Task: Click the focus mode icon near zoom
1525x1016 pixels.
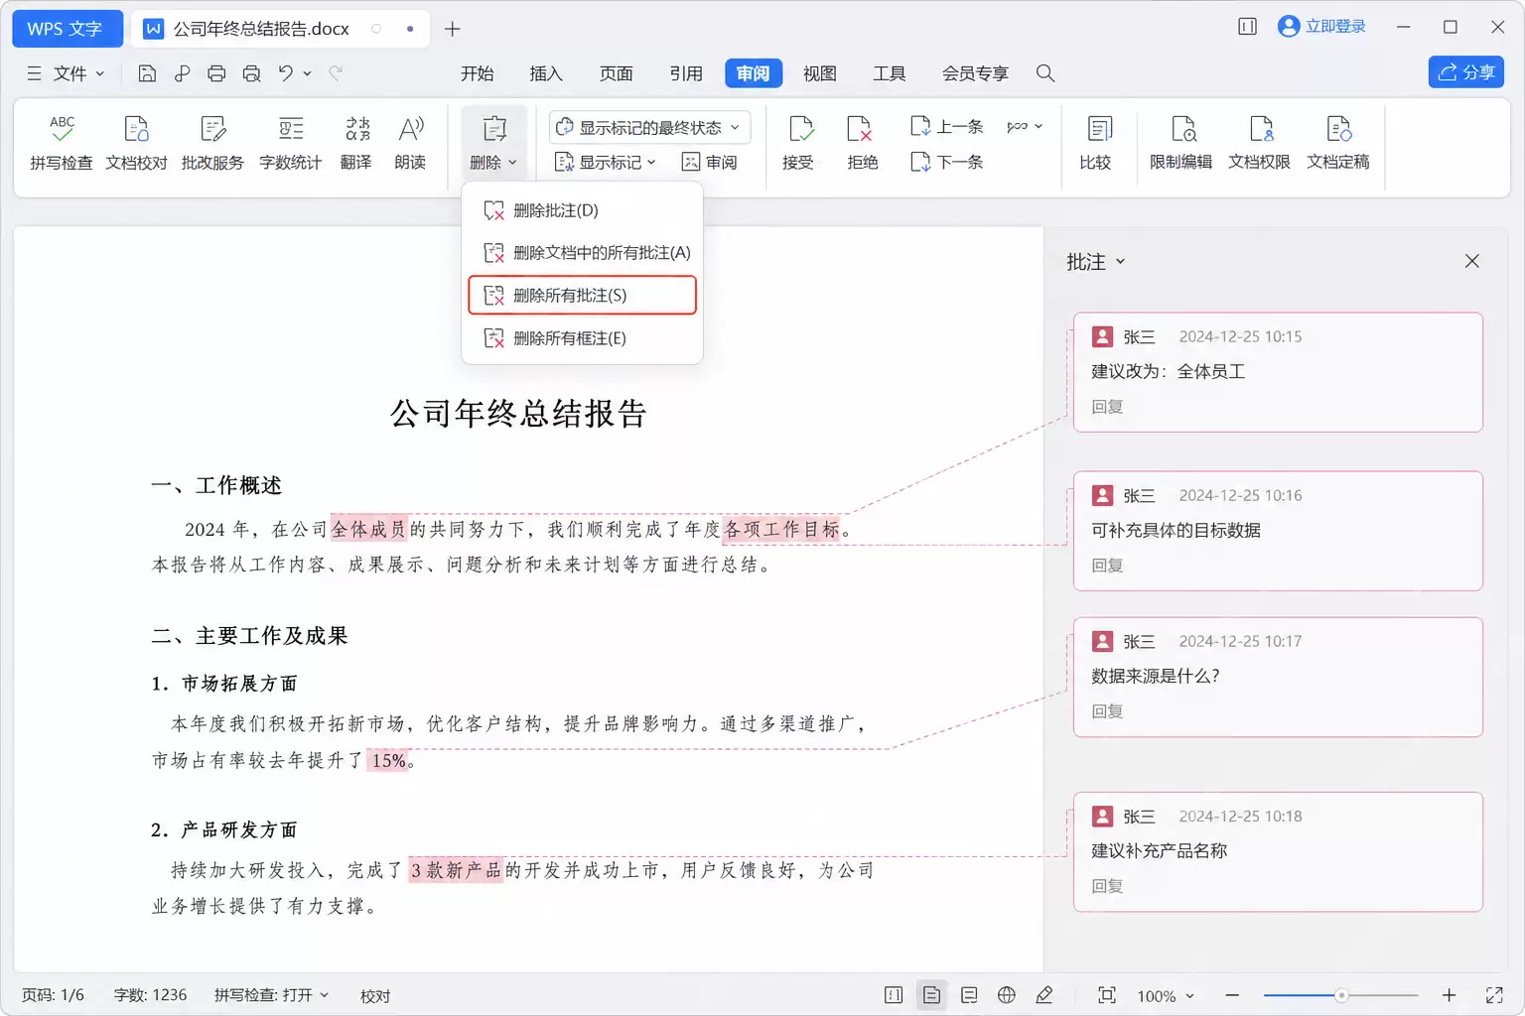Action: click(1107, 995)
